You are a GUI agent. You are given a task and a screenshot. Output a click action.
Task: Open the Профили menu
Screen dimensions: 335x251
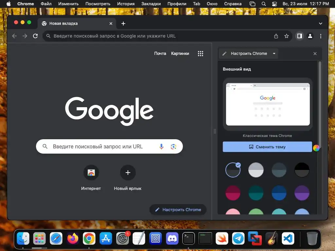tap(177, 4)
